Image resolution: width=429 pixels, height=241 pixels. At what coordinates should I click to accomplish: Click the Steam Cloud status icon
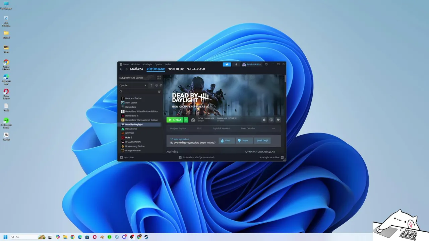pyautogui.click(x=193, y=120)
